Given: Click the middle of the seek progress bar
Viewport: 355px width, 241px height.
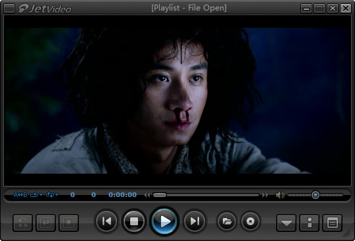Looking at the screenshot, I should pyautogui.click(x=206, y=195).
